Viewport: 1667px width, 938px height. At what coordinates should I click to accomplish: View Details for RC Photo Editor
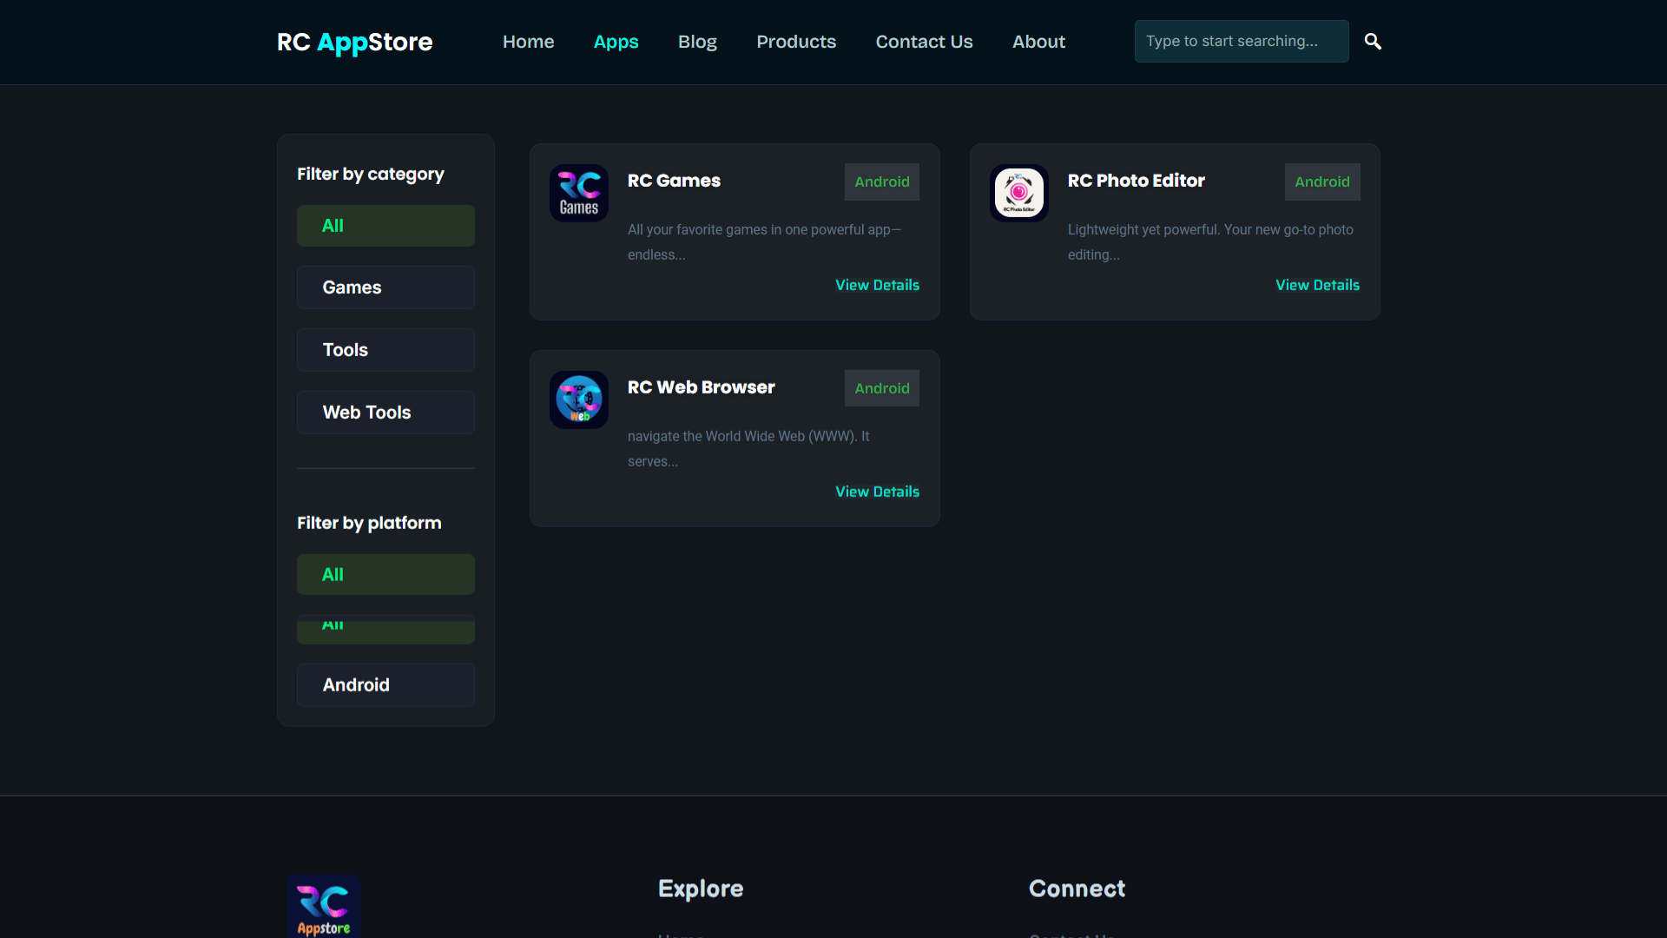(x=1317, y=285)
